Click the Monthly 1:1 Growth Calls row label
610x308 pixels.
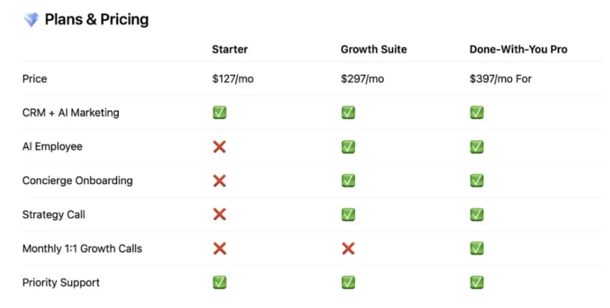(x=82, y=249)
